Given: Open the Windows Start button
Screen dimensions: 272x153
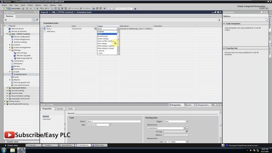Looking at the screenshot, I should (4, 150).
